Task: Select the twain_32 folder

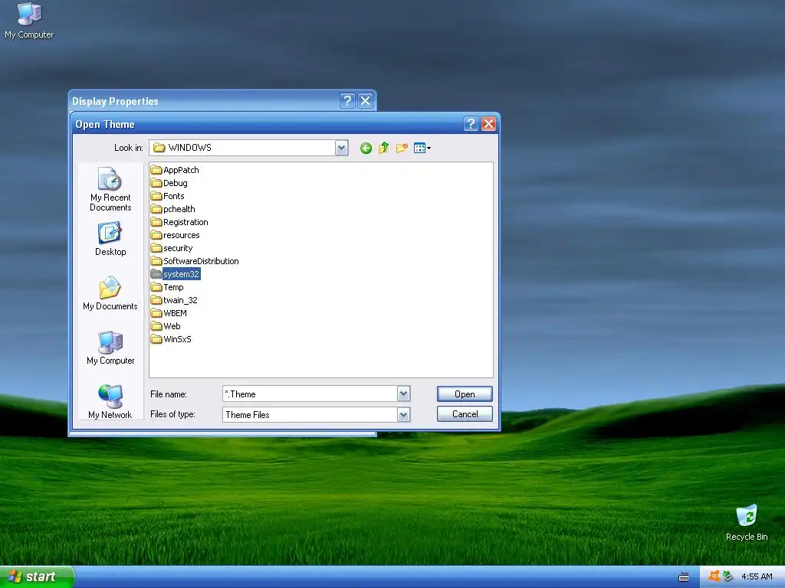Action: [174, 300]
